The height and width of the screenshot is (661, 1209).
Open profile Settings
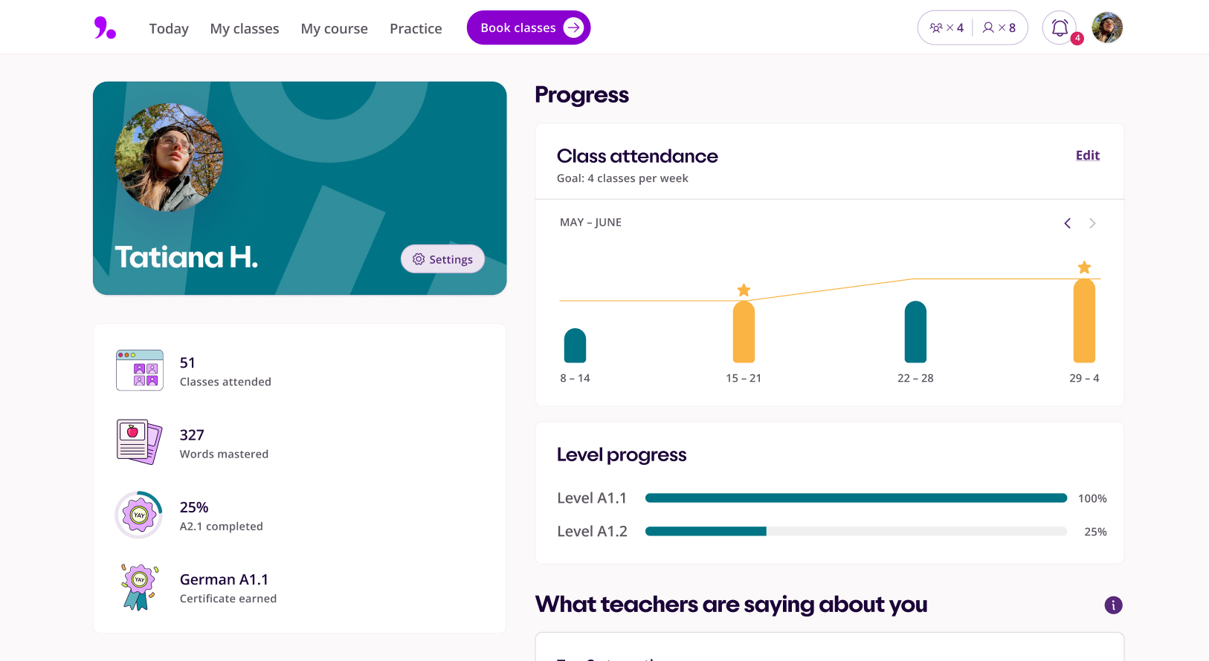(442, 259)
